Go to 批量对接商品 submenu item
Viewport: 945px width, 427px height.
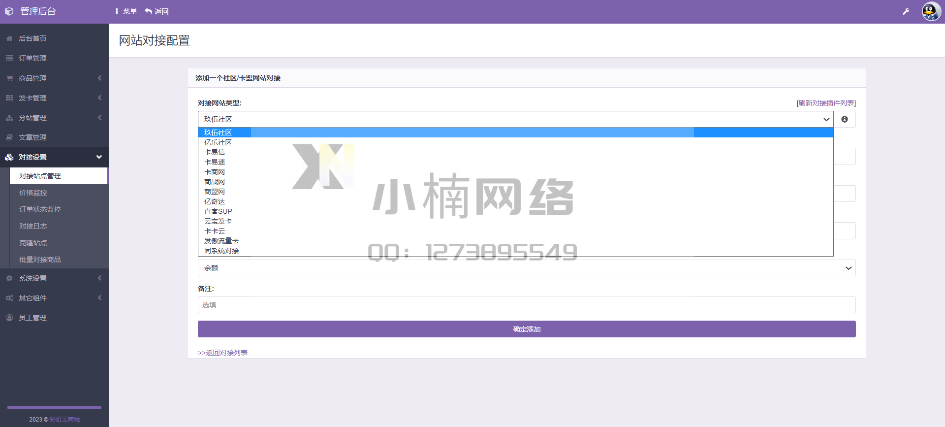click(x=59, y=260)
